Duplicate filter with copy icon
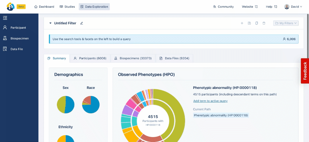309x142 pixels. (x=256, y=23)
